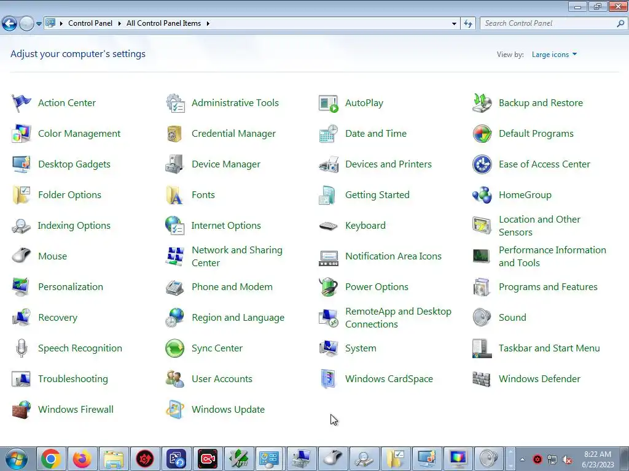This screenshot has height=471, width=629.
Task: Click the Sound speaker icon
Action: click(482, 318)
